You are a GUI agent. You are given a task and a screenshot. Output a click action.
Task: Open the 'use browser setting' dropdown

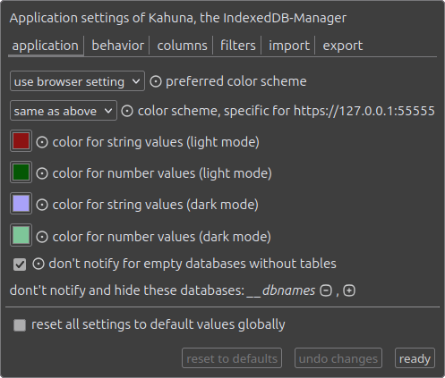point(77,81)
